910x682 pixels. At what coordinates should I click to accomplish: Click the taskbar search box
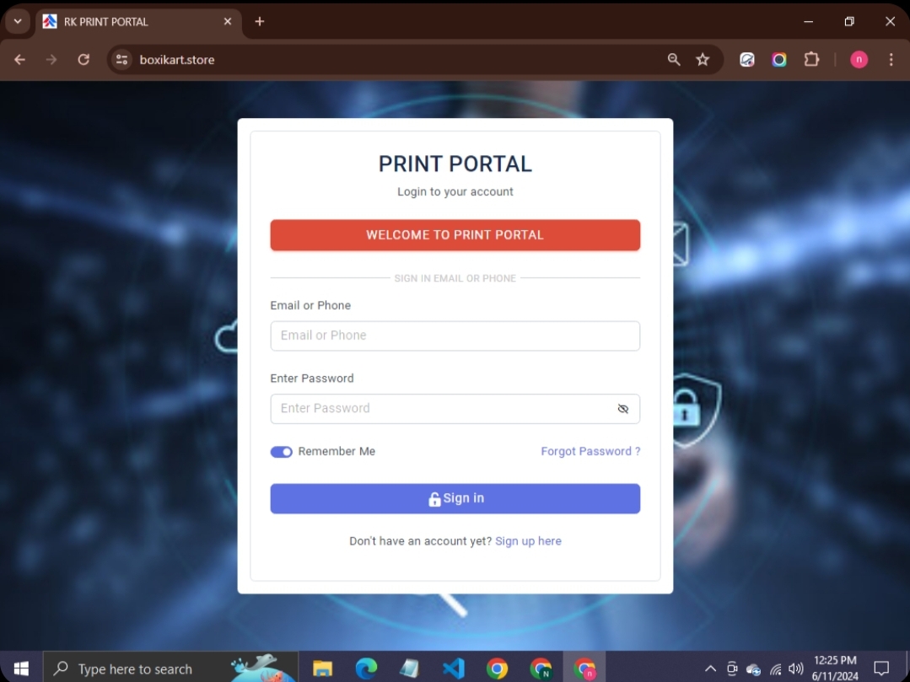point(170,668)
